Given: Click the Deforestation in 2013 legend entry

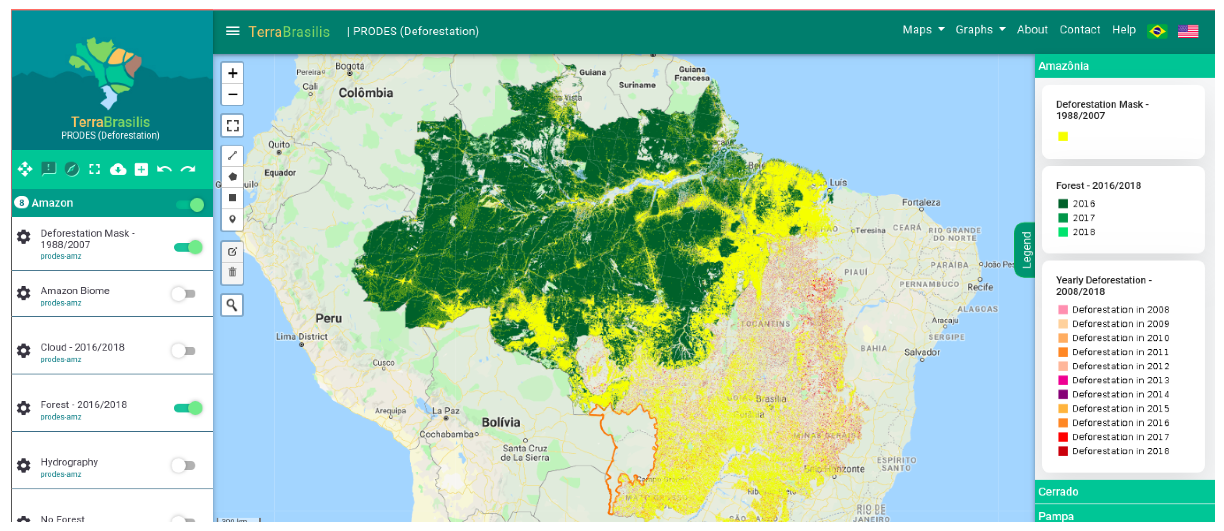Looking at the screenshot, I should click(1114, 380).
